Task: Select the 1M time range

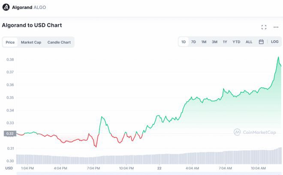Action: [204, 42]
